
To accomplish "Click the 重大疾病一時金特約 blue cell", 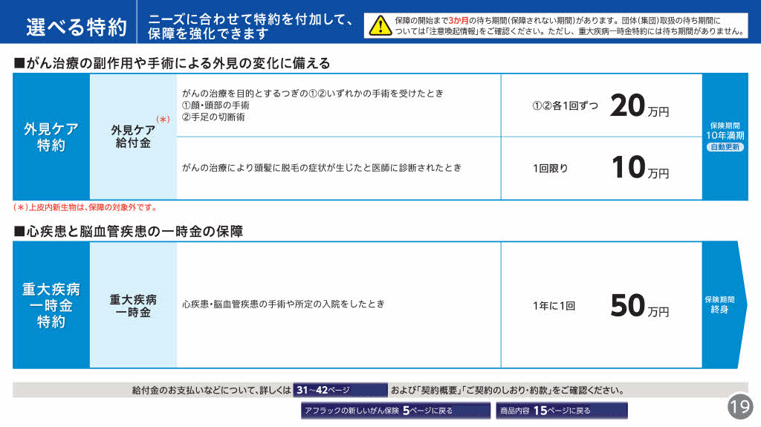I will [51, 304].
